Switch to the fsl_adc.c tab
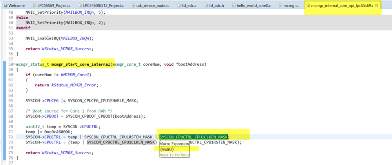 (x=187, y=6)
